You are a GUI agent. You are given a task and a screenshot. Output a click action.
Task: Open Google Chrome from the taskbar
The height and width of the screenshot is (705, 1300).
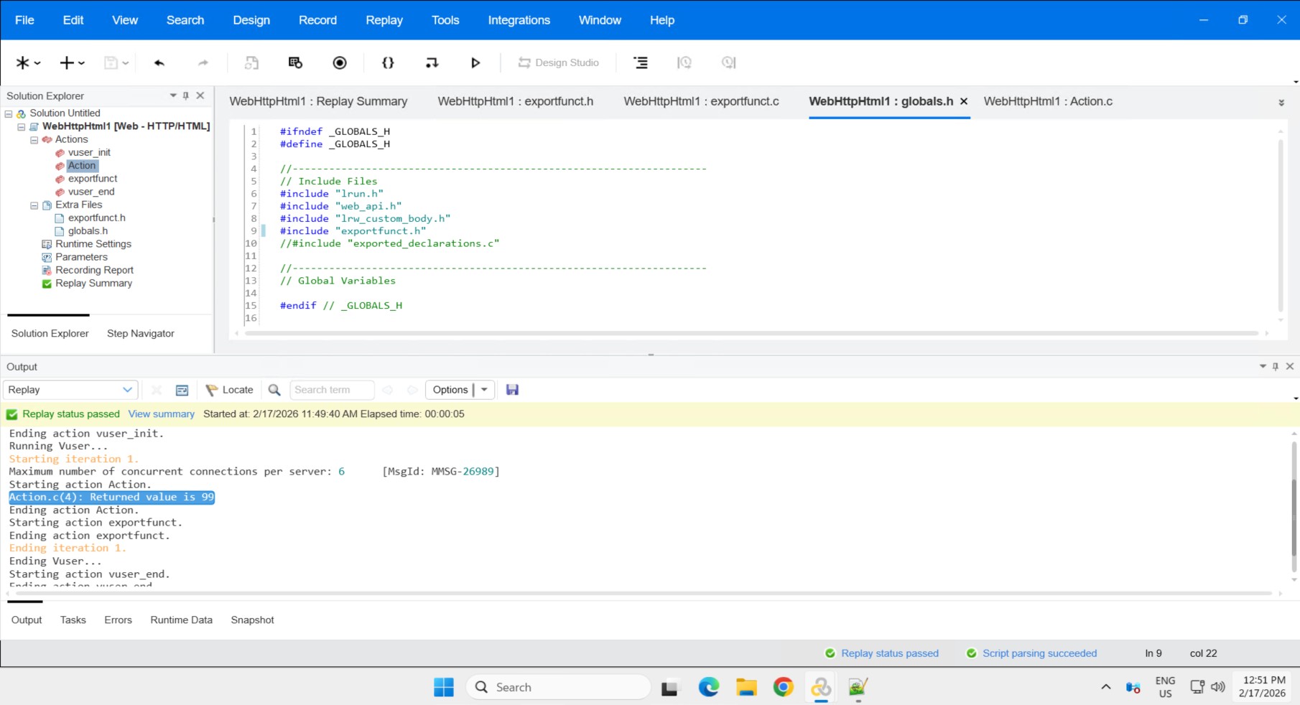tap(783, 688)
